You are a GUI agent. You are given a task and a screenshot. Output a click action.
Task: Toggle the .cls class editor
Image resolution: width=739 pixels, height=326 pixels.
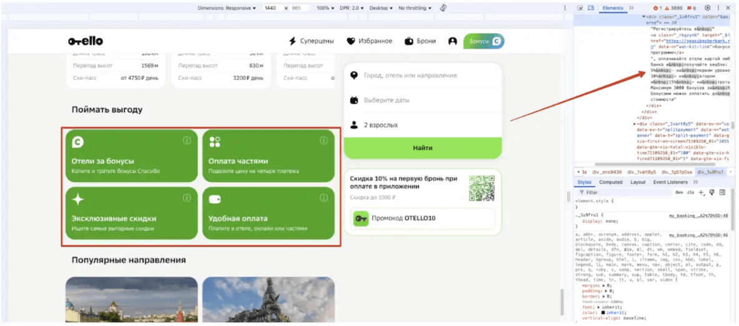690,192
